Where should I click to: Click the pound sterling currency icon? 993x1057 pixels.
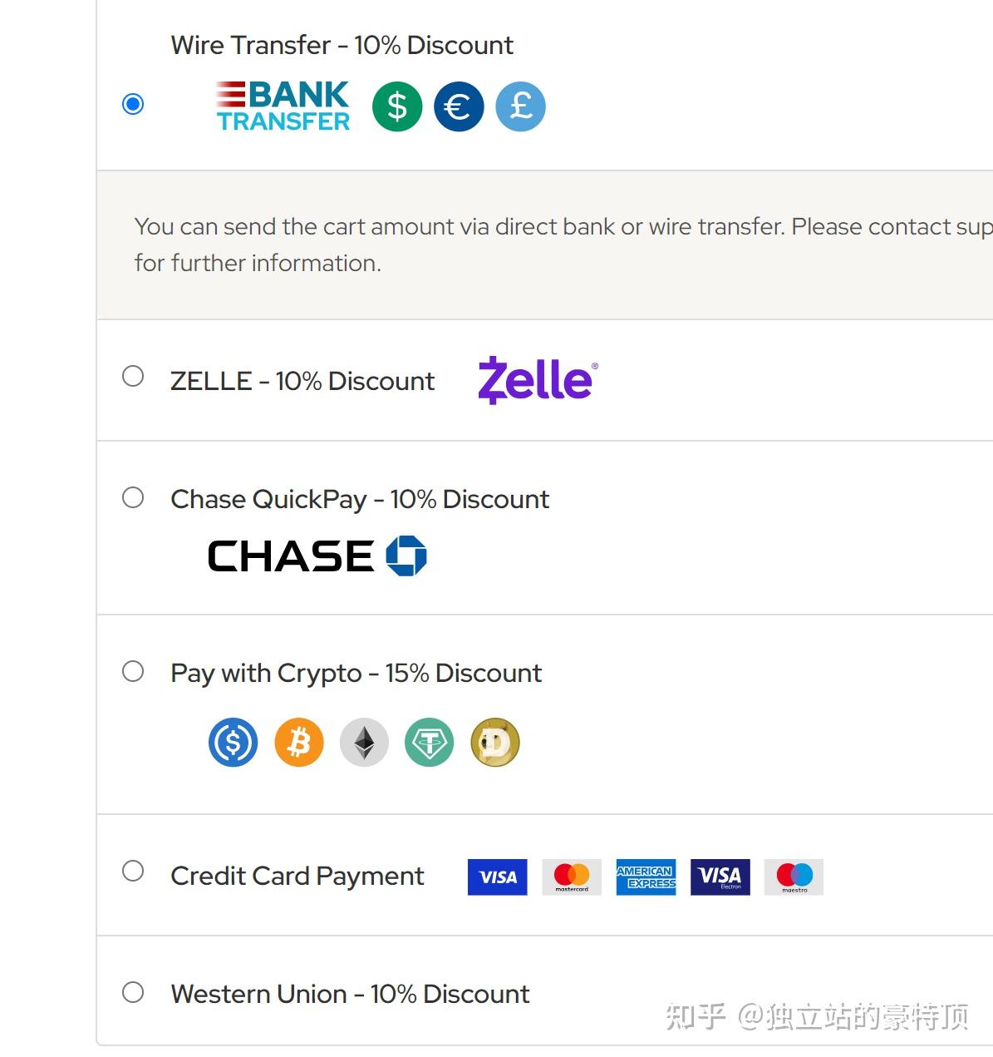coord(520,106)
